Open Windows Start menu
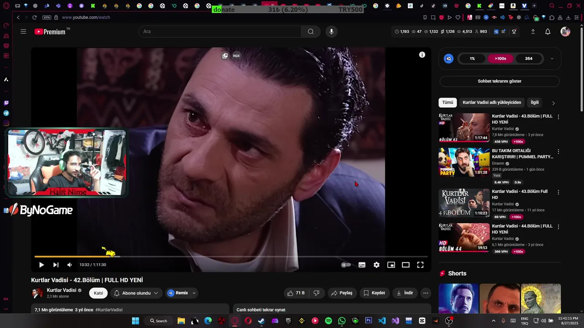The width and height of the screenshot is (584, 328). (136, 321)
